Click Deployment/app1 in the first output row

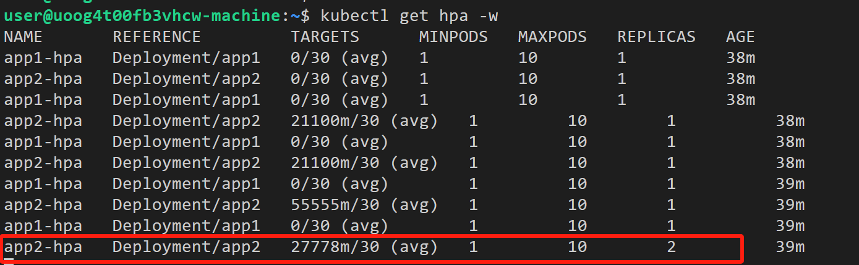186,59
